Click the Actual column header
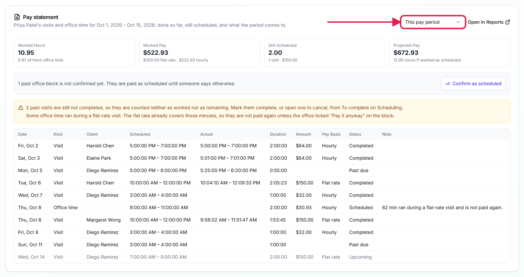Viewport: 524px width, 277px height. pos(207,134)
